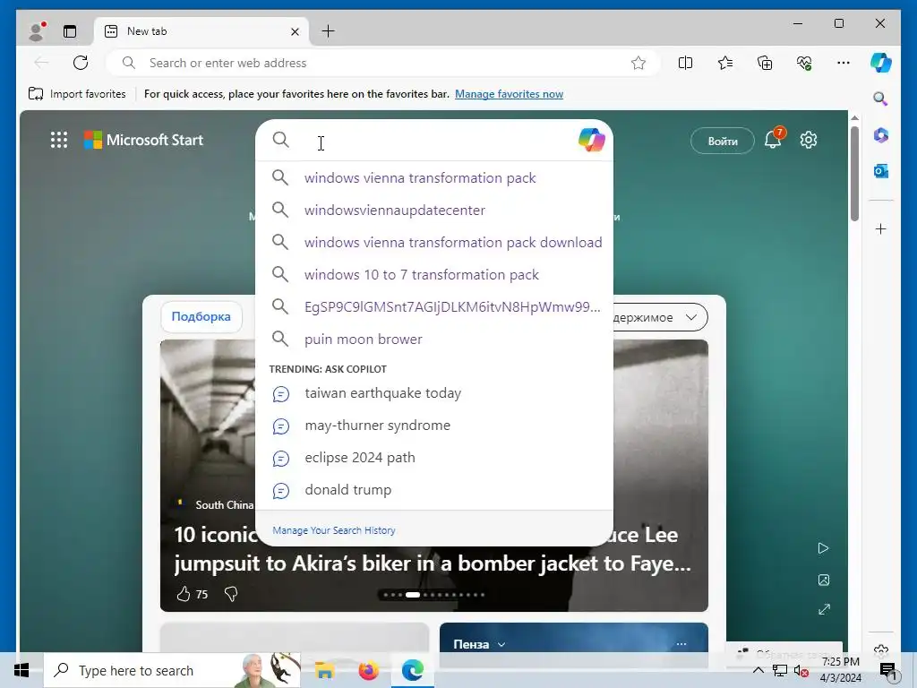Image resolution: width=917 pixels, height=688 pixels.
Task: Dislike the featured article
Action: click(231, 594)
